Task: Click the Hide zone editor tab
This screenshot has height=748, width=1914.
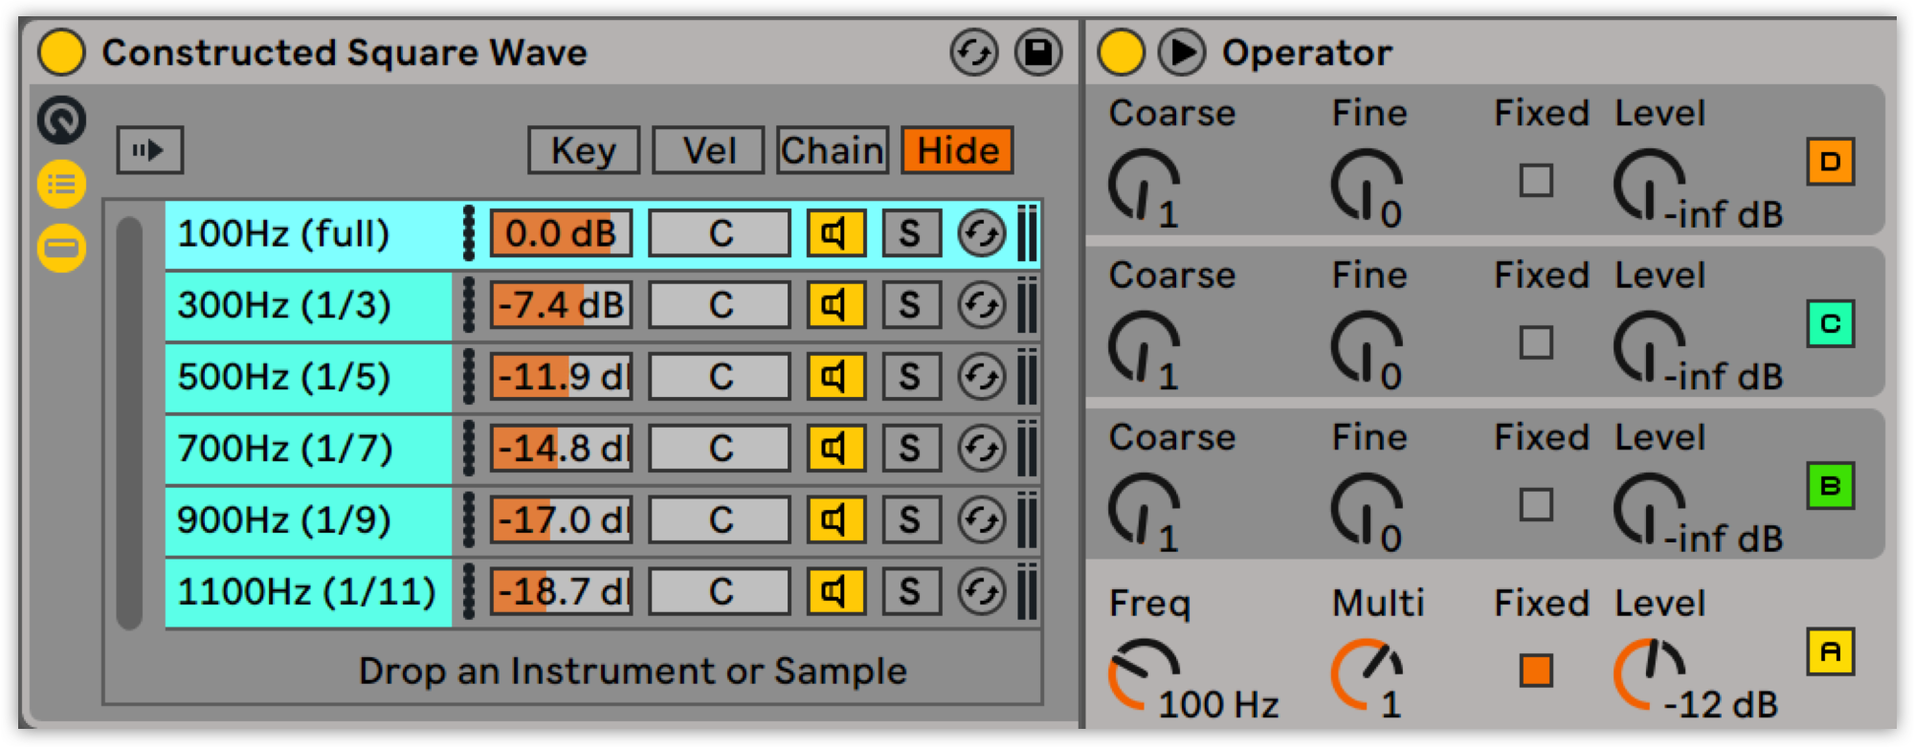Action: pos(958,150)
